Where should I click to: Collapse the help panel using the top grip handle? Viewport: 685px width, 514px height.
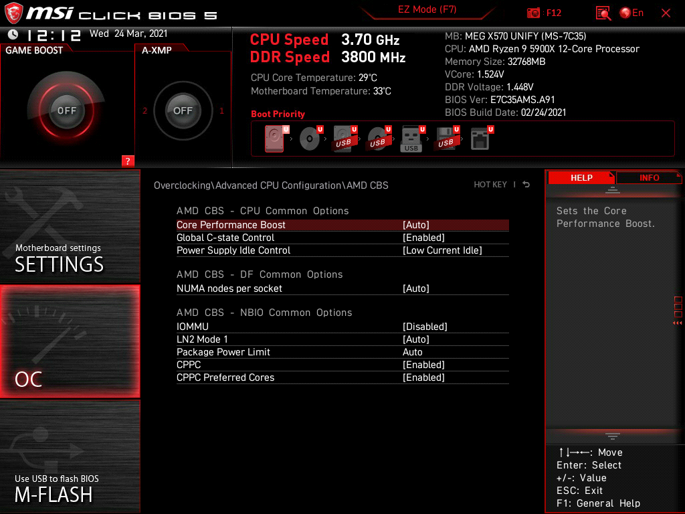(x=613, y=190)
